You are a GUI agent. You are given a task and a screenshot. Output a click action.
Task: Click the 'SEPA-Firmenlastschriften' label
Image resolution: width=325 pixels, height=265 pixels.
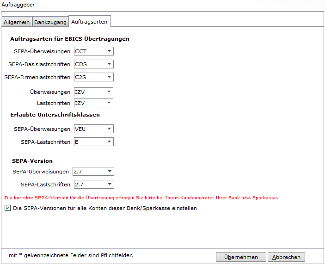[37, 77]
